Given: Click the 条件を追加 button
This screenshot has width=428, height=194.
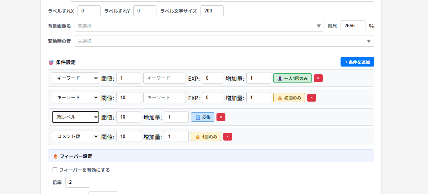Looking at the screenshot, I should (x=357, y=62).
